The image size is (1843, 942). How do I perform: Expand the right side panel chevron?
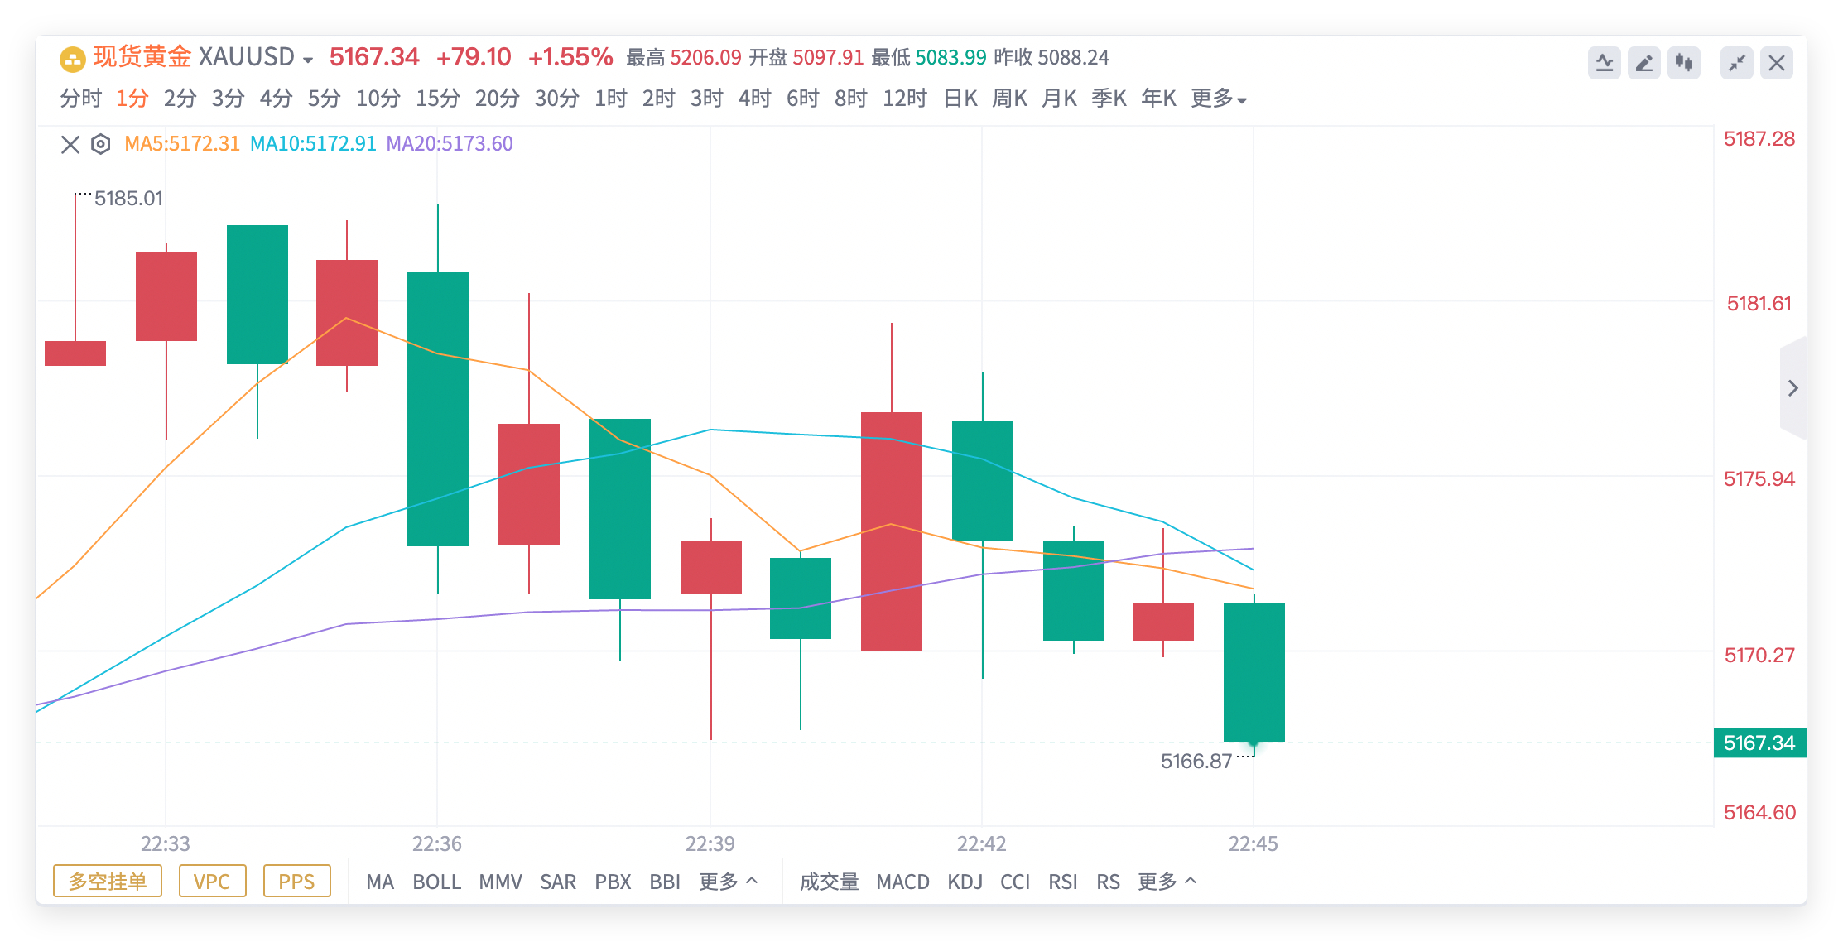[1792, 387]
